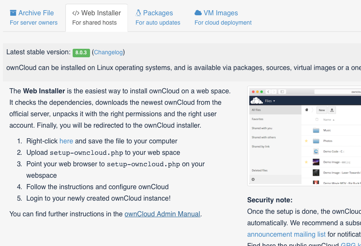
Task: Click bold 'Web Installer' in the description paragraph
Action: [x=44, y=91]
